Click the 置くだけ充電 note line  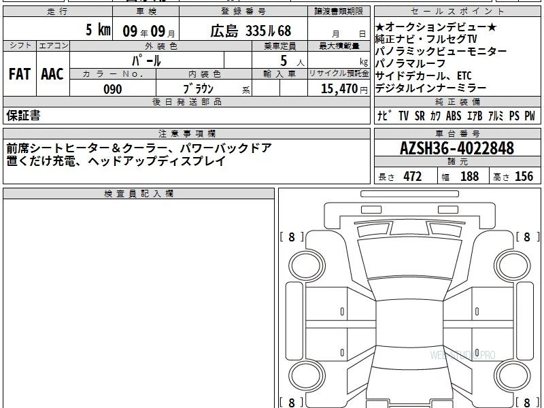click(x=116, y=161)
